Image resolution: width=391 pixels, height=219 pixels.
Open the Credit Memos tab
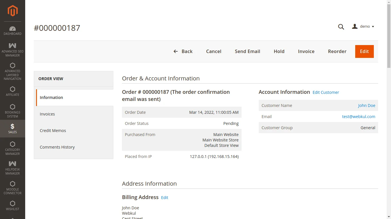(53, 131)
